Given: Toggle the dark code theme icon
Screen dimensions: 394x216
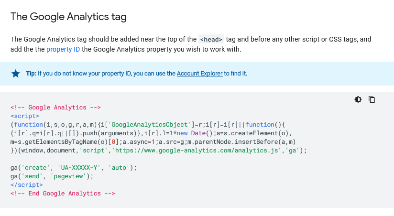Looking at the screenshot, I should click(358, 99).
